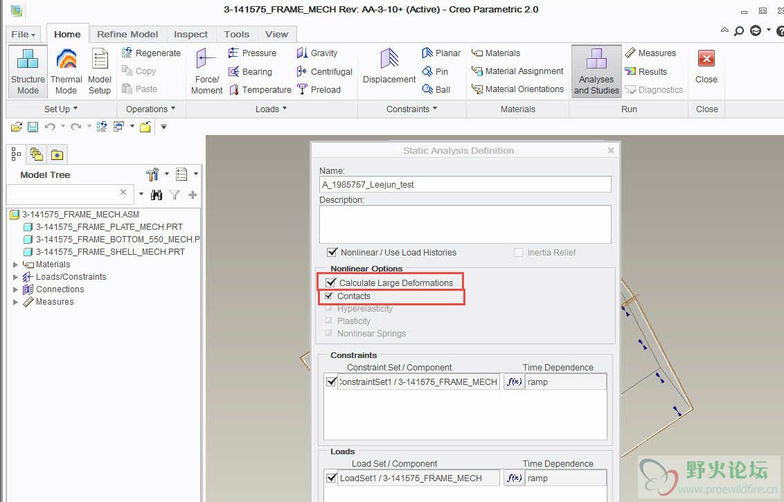Screen dimensions: 784x502
Task: Expand the Loads/Constraints tree node
Action: [15, 277]
